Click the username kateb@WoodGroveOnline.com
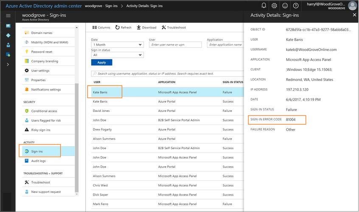This screenshot has width=359, height=212. tap(311, 50)
